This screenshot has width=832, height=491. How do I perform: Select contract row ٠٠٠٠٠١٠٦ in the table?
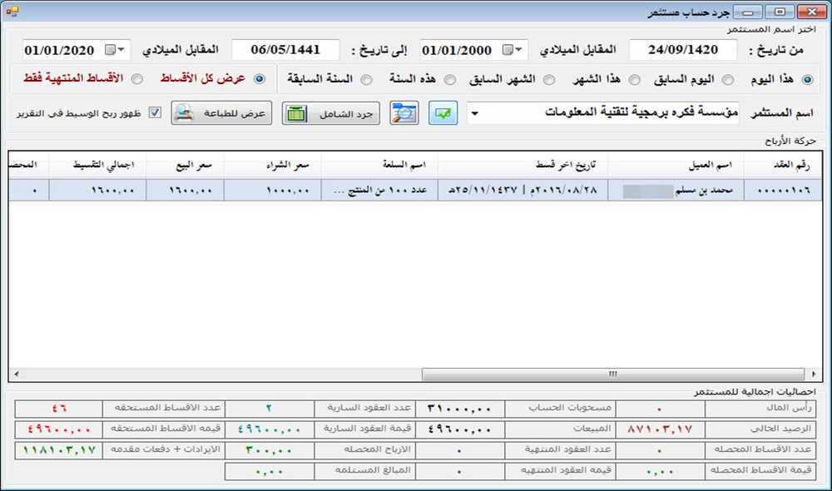(x=780, y=191)
